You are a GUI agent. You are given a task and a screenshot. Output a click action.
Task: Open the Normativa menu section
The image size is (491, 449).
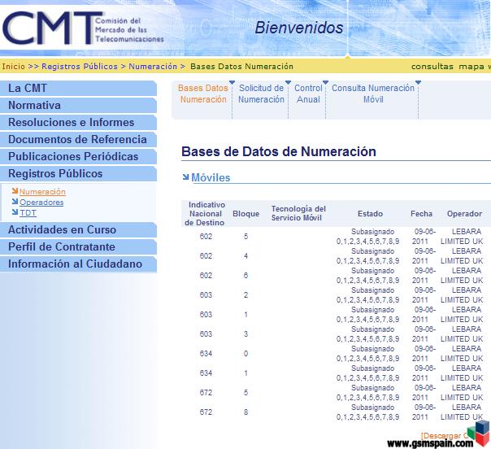(78, 105)
